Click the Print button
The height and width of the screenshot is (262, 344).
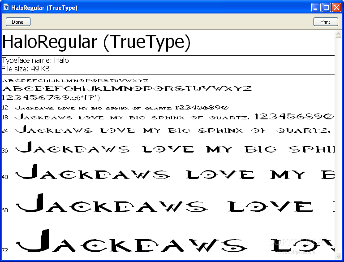(326, 22)
